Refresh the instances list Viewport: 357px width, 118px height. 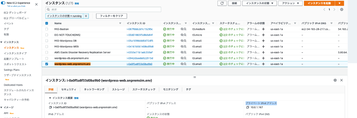click(x=222, y=3)
